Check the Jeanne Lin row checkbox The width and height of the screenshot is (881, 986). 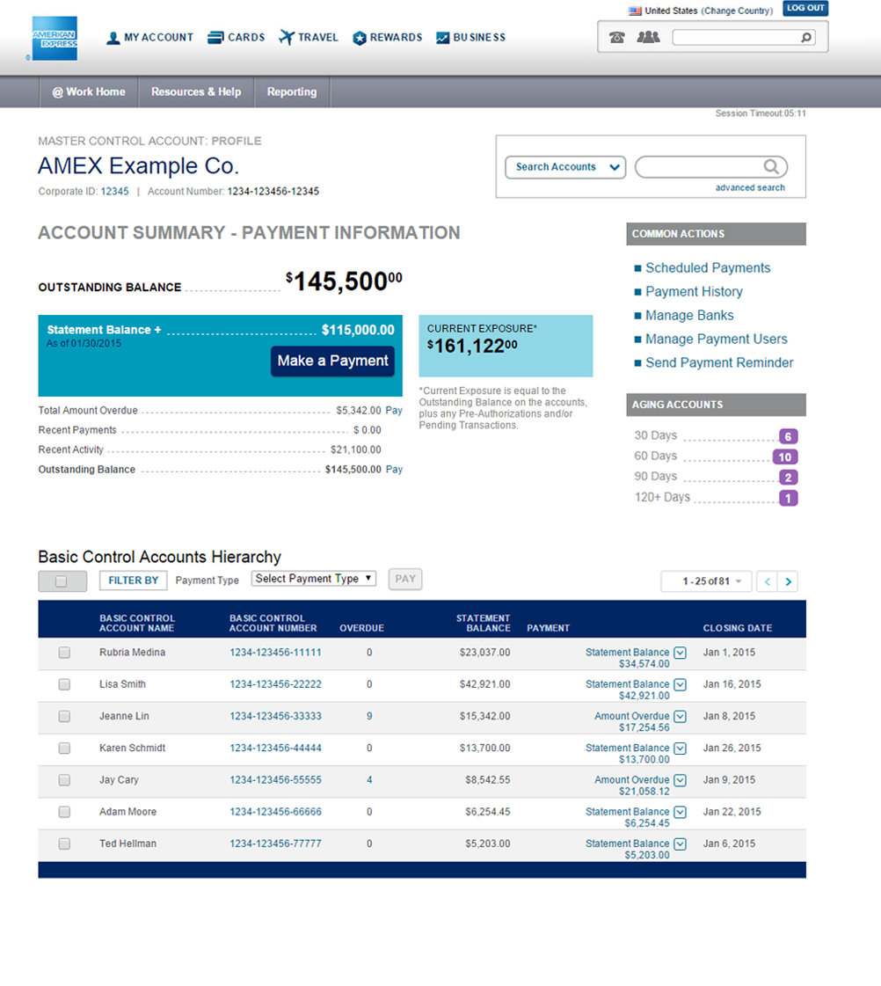point(64,716)
